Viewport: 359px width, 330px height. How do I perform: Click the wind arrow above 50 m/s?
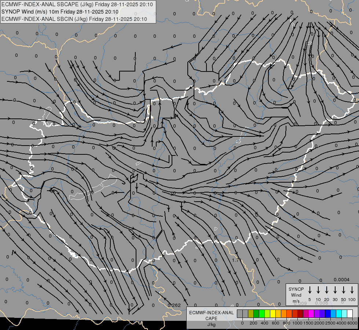(x=344, y=290)
